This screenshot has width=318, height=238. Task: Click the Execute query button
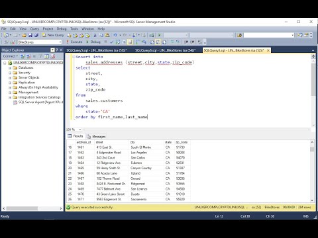(74, 42)
